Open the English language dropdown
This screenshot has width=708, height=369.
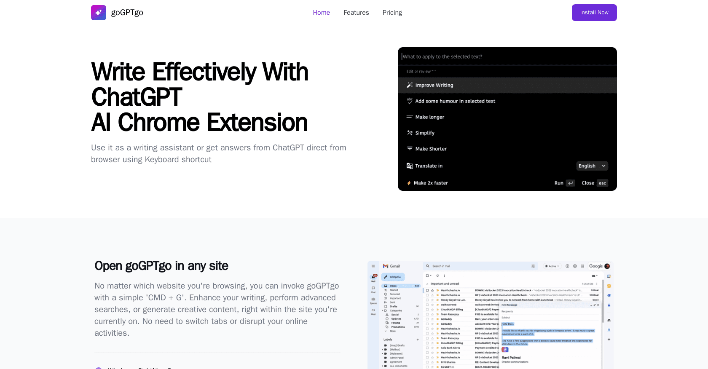click(x=592, y=166)
